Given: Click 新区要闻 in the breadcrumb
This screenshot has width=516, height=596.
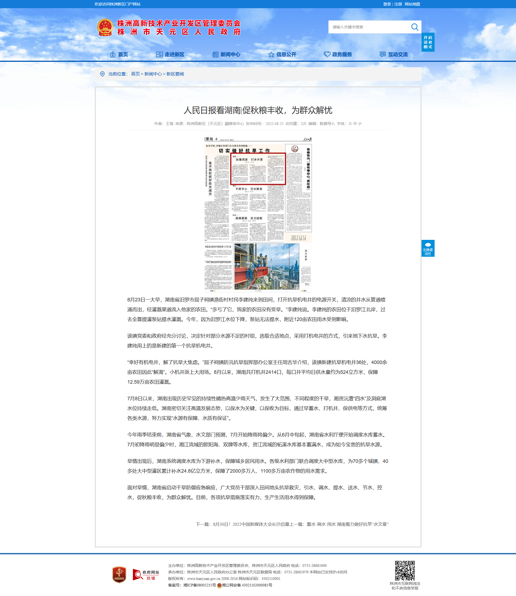Looking at the screenshot, I should pyautogui.click(x=175, y=74).
